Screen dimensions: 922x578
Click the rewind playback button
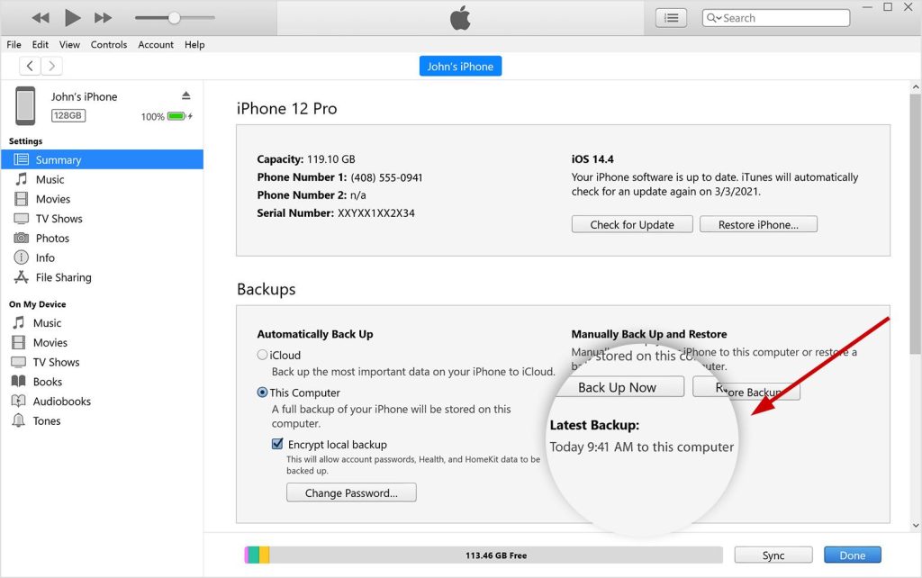41,18
